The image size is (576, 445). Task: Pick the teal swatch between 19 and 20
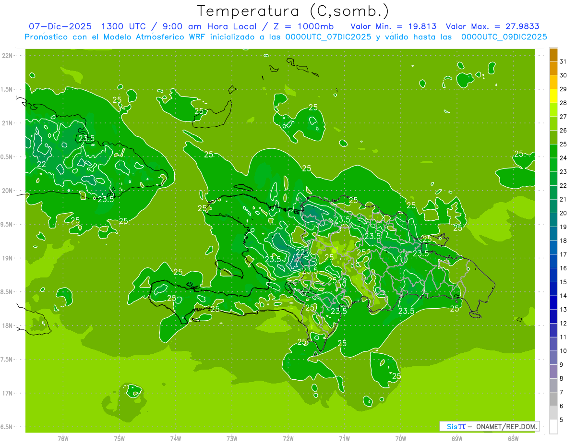(x=553, y=220)
